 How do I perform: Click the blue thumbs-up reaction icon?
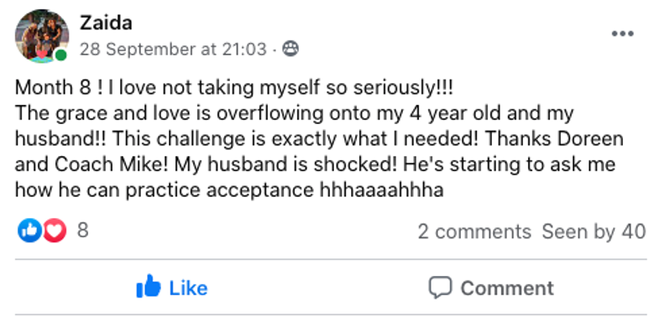tap(29, 231)
